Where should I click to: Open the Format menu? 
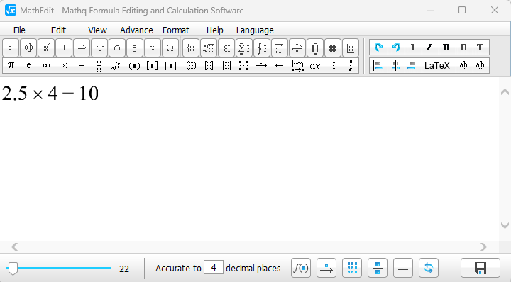click(176, 30)
